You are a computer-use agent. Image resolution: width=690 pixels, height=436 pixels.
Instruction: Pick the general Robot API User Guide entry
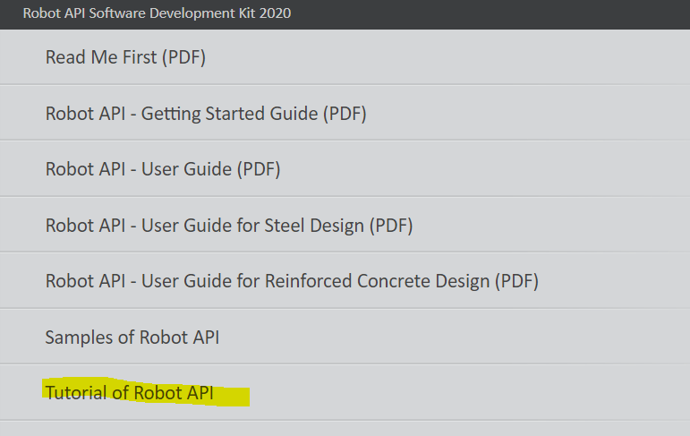pos(163,169)
